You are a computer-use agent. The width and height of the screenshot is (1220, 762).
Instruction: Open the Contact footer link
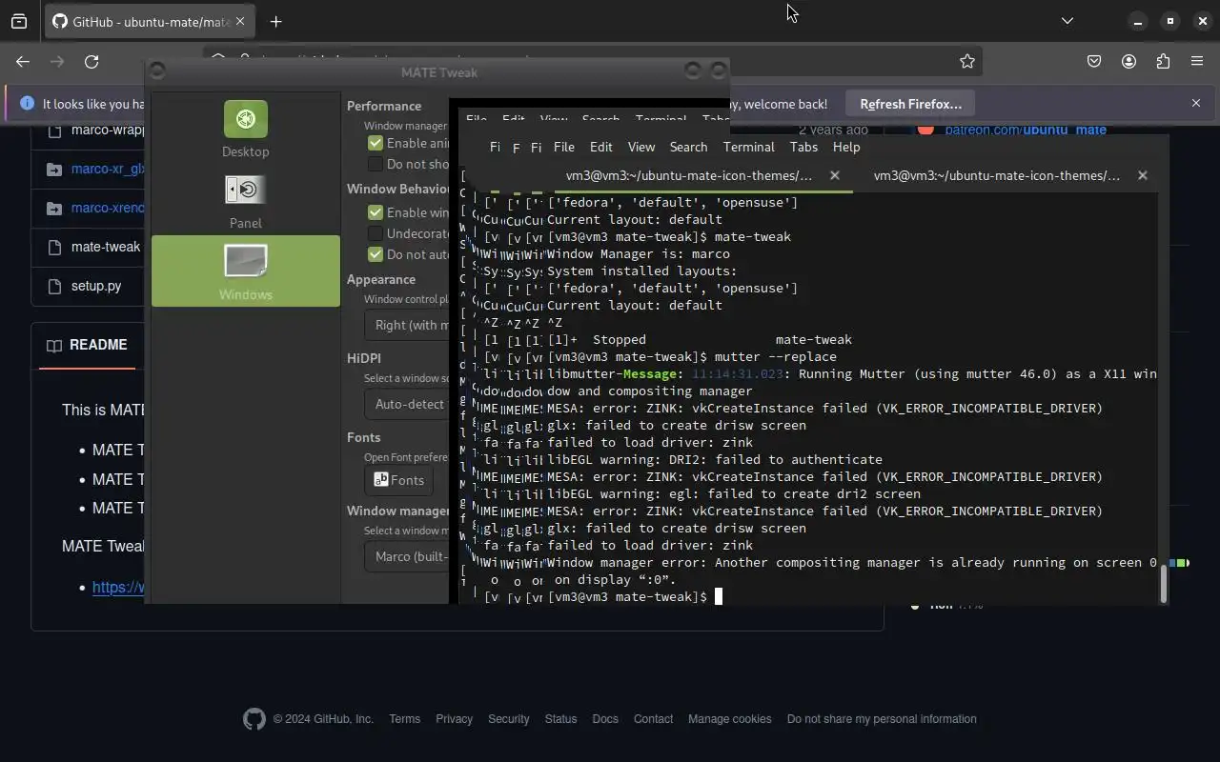pyautogui.click(x=653, y=719)
